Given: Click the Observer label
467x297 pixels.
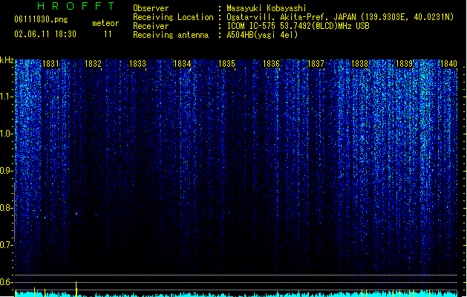Looking at the screenshot, I should click(x=151, y=8).
